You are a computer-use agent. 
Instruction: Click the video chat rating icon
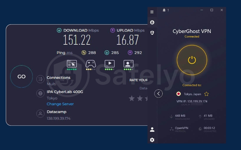[x=129, y=64]
